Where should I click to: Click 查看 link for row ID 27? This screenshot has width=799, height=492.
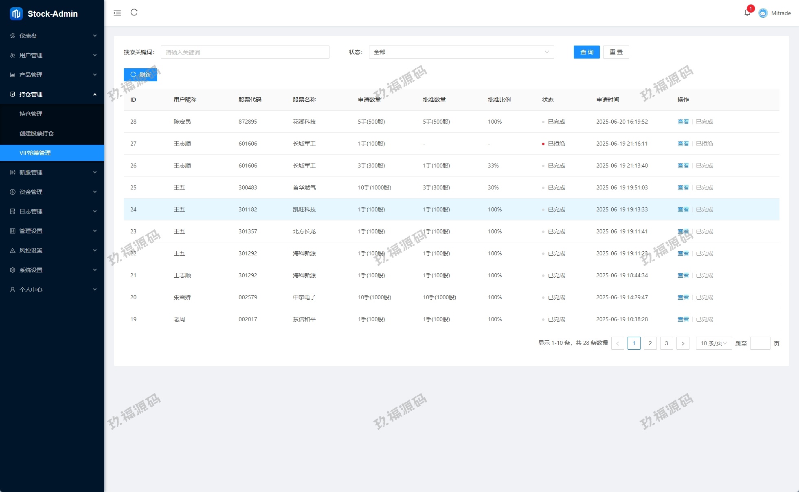[683, 144]
